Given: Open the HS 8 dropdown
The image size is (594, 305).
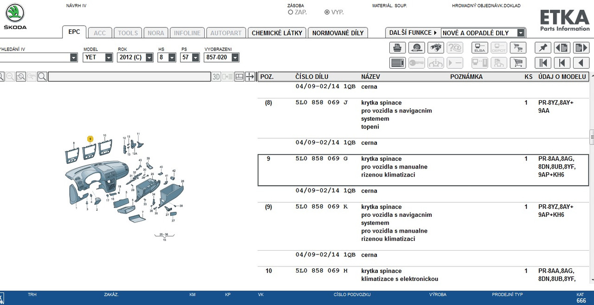Looking at the screenshot, I should [x=172, y=58].
